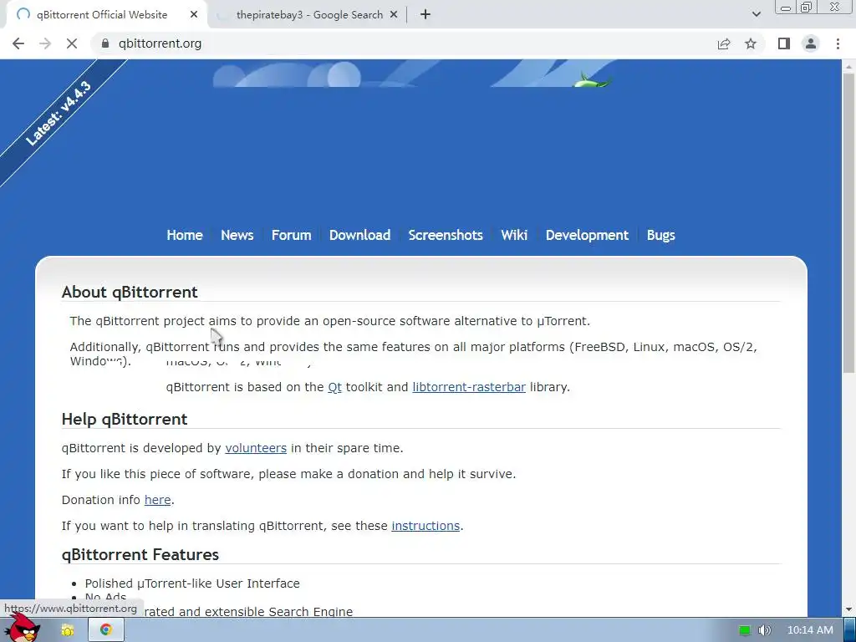
Task: Share this page icon
Action: click(724, 43)
